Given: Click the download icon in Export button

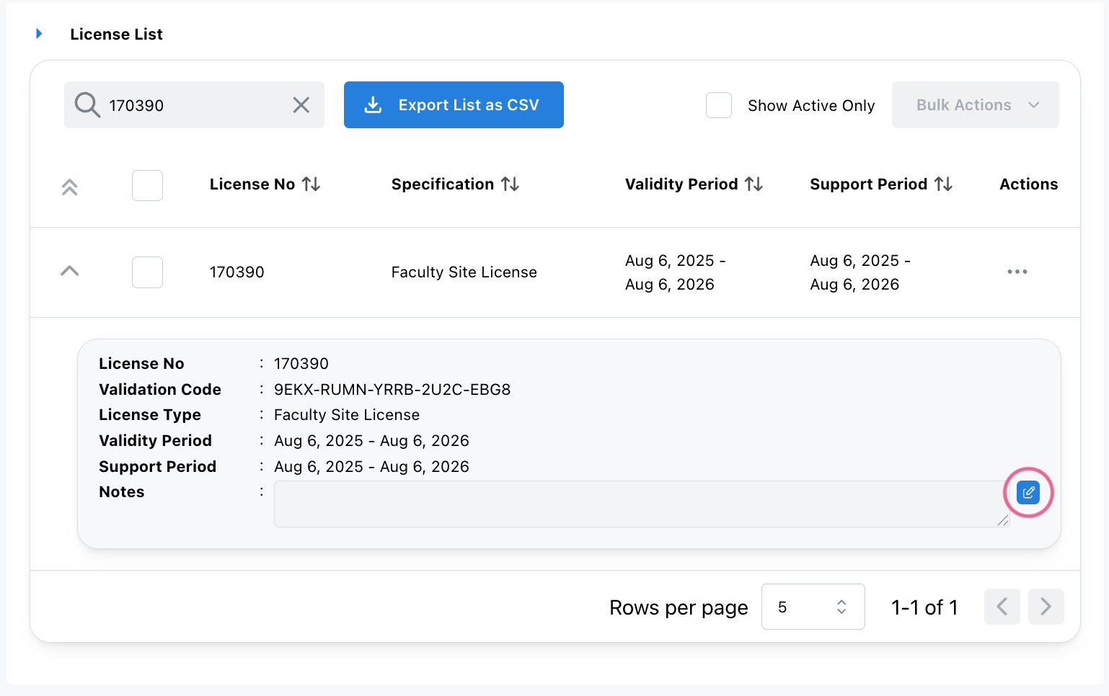Looking at the screenshot, I should coord(373,105).
